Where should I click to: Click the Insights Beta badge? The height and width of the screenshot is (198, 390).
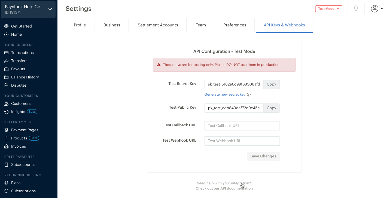tap(32, 112)
